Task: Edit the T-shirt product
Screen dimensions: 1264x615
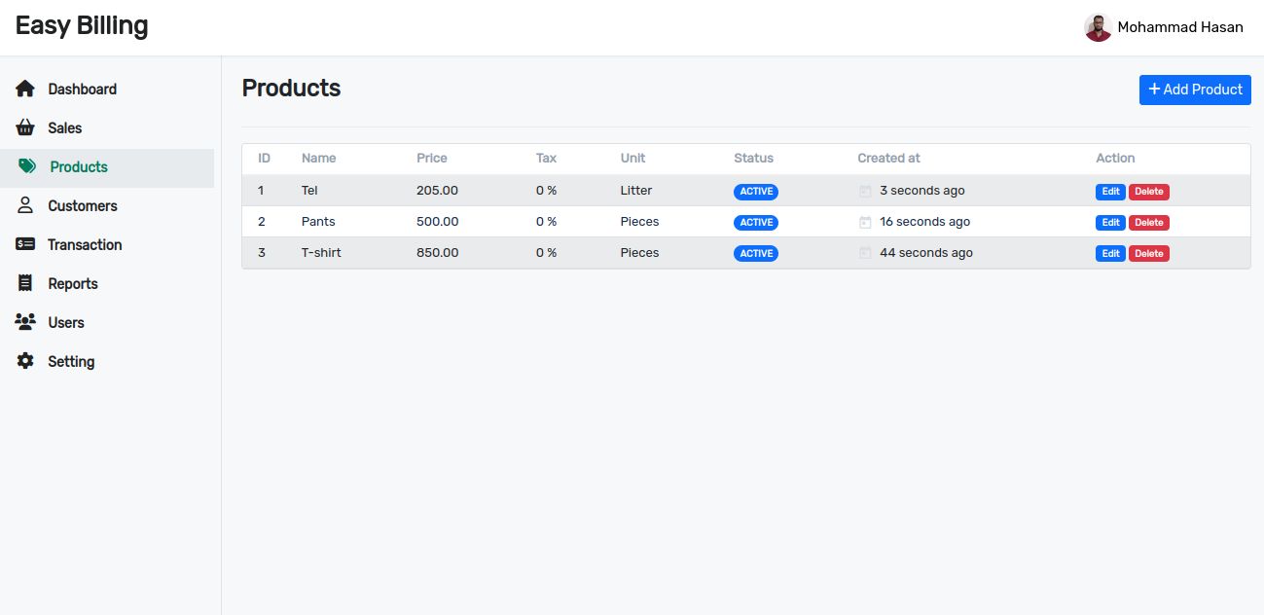Action: [1110, 254]
